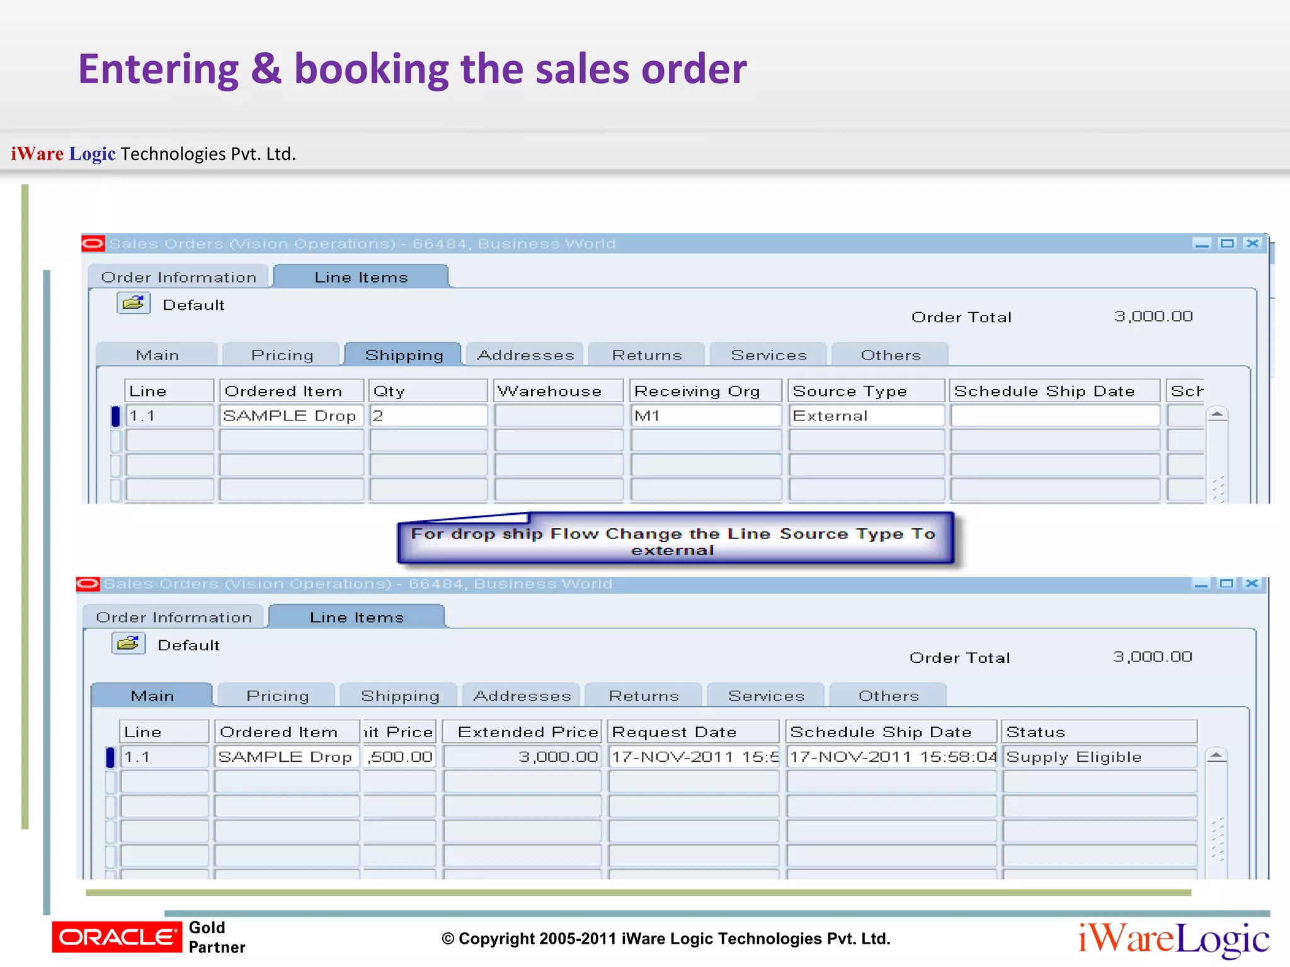Open Returns sub-tab in upper window
1290x967 pixels.
[x=647, y=355]
